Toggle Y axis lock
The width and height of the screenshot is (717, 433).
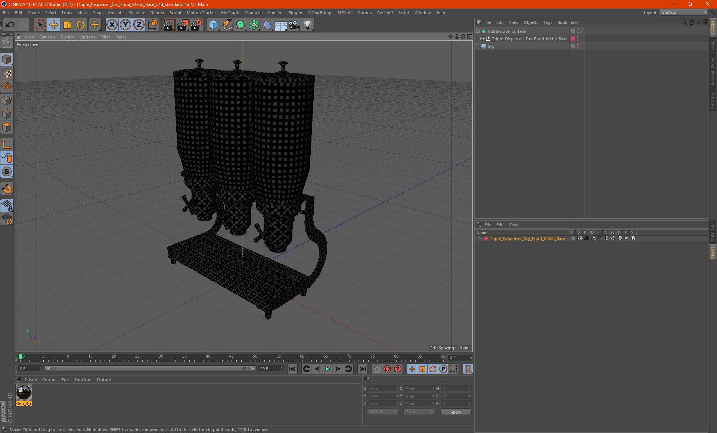click(x=125, y=25)
